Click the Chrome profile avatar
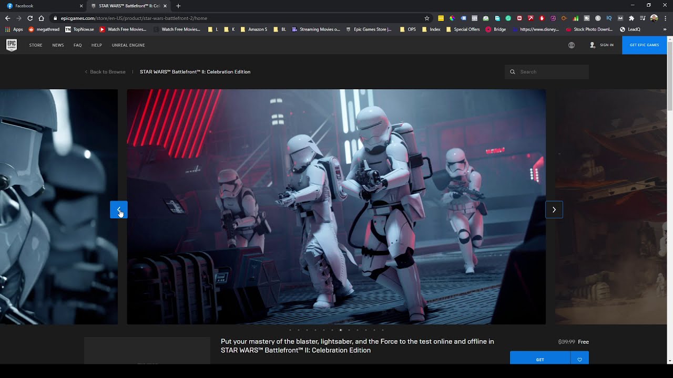This screenshot has width=673, height=378. tap(654, 18)
